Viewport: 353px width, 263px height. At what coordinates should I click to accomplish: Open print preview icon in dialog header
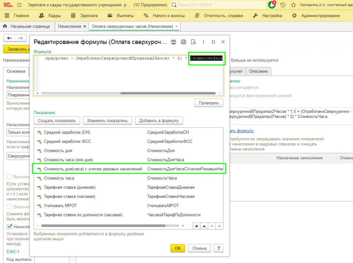point(193,42)
